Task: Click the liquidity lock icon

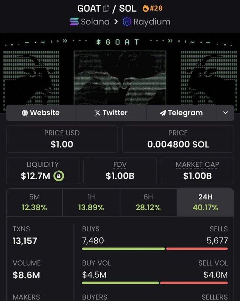Action: (59, 176)
